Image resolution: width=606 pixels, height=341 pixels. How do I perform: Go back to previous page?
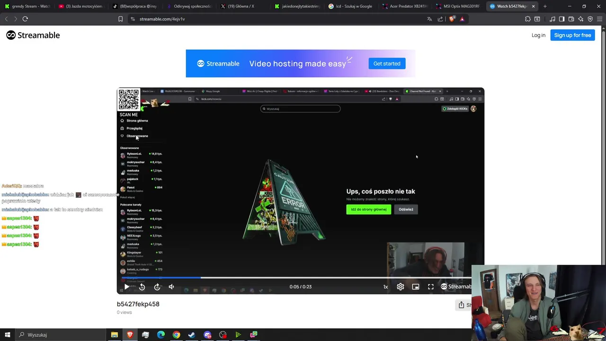click(x=6, y=19)
